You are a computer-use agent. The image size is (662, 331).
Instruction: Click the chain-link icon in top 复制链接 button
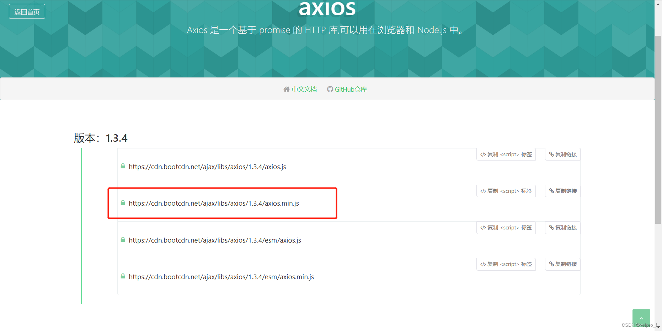point(551,154)
